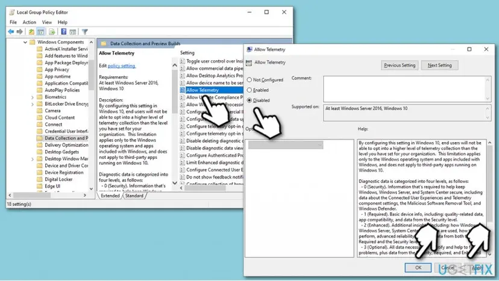Click the description pane scroll up arrow
The height and width of the screenshot is (281, 499).
point(174,66)
